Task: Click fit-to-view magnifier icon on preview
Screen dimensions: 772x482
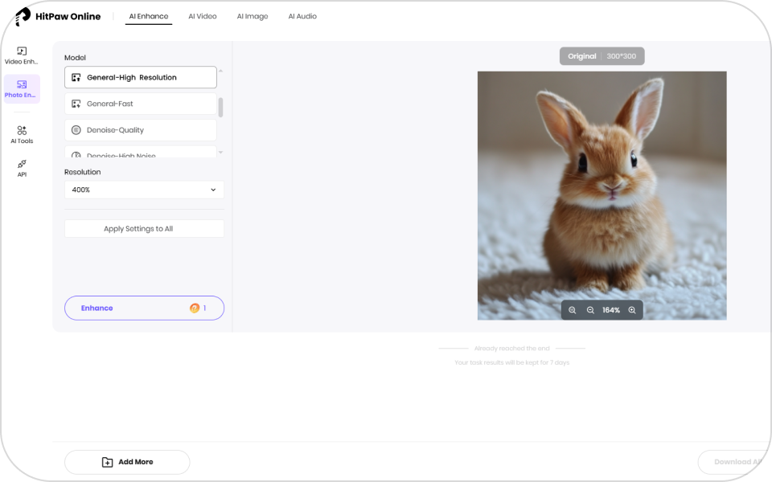Action: click(x=572, y=310)
